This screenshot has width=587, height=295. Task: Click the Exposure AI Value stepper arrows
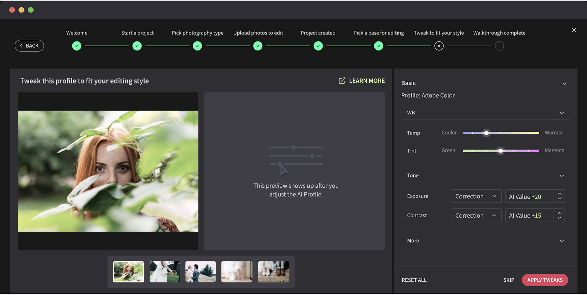coord(559,196)
